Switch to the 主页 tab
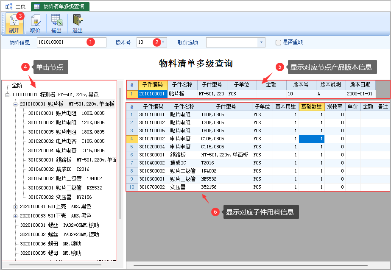This screenshot has width=391, height=270. (x=16, y=6)
